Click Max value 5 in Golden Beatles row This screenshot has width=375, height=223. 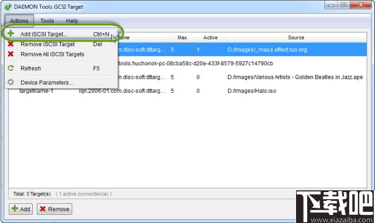172,77
